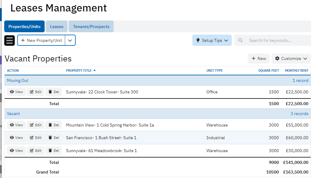Type in the Search for keywords field

click(274, 40)
